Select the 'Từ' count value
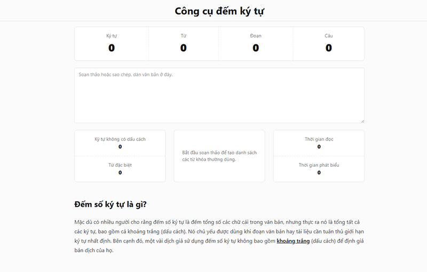 pyautogui.click(x=183, y=48)
